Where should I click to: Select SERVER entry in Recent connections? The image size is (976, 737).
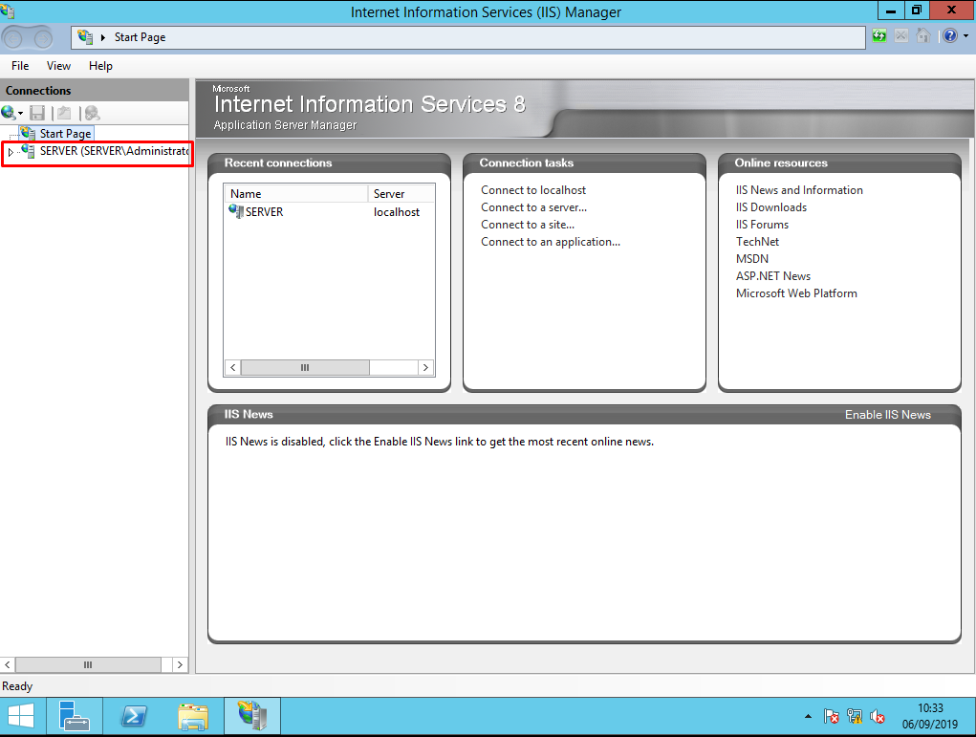coord(264,212)
